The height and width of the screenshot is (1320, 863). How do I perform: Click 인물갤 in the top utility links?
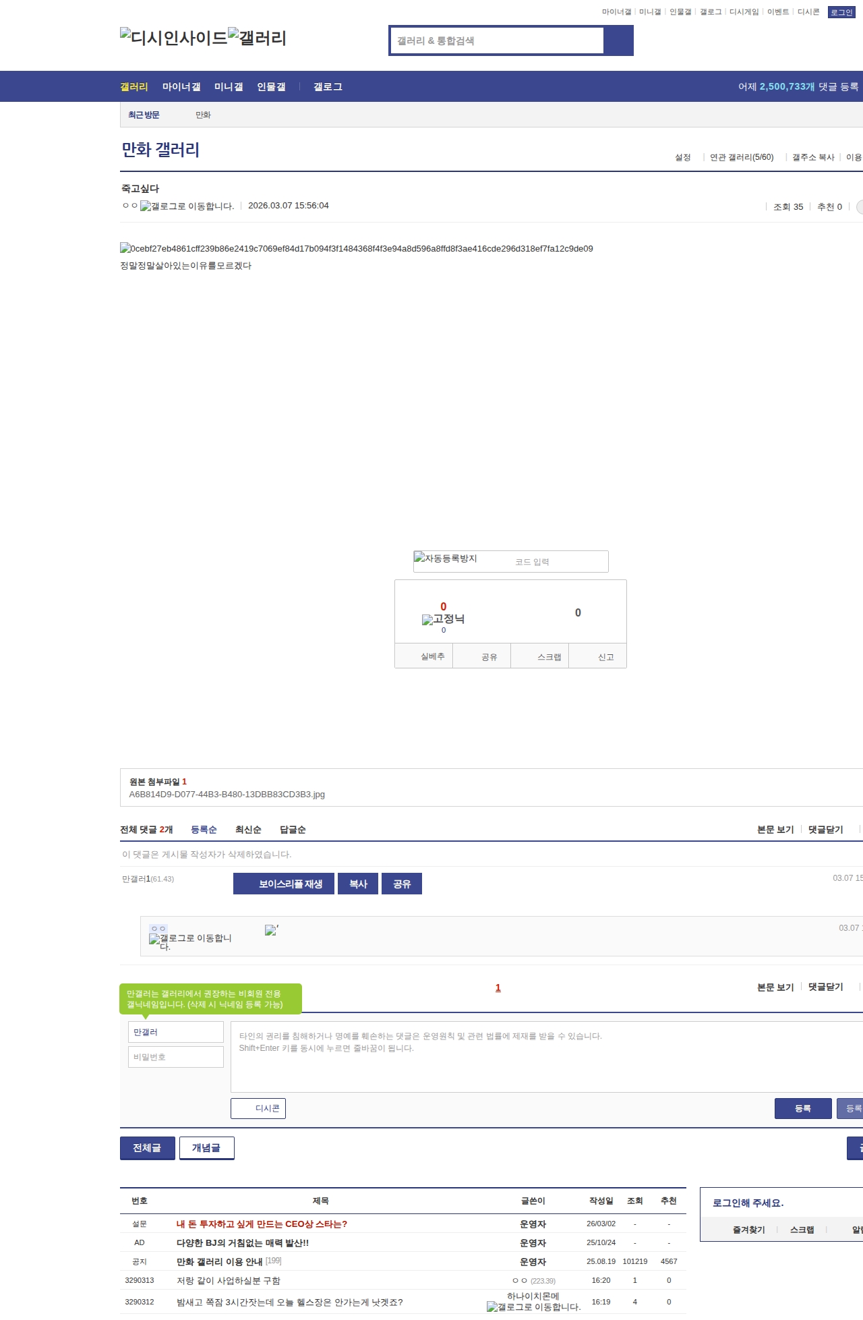680,12
